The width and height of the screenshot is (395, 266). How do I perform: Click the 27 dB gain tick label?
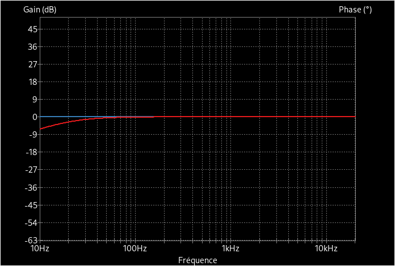[x=32, y=64]
